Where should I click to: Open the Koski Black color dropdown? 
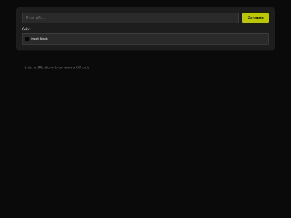coord(145,39)
